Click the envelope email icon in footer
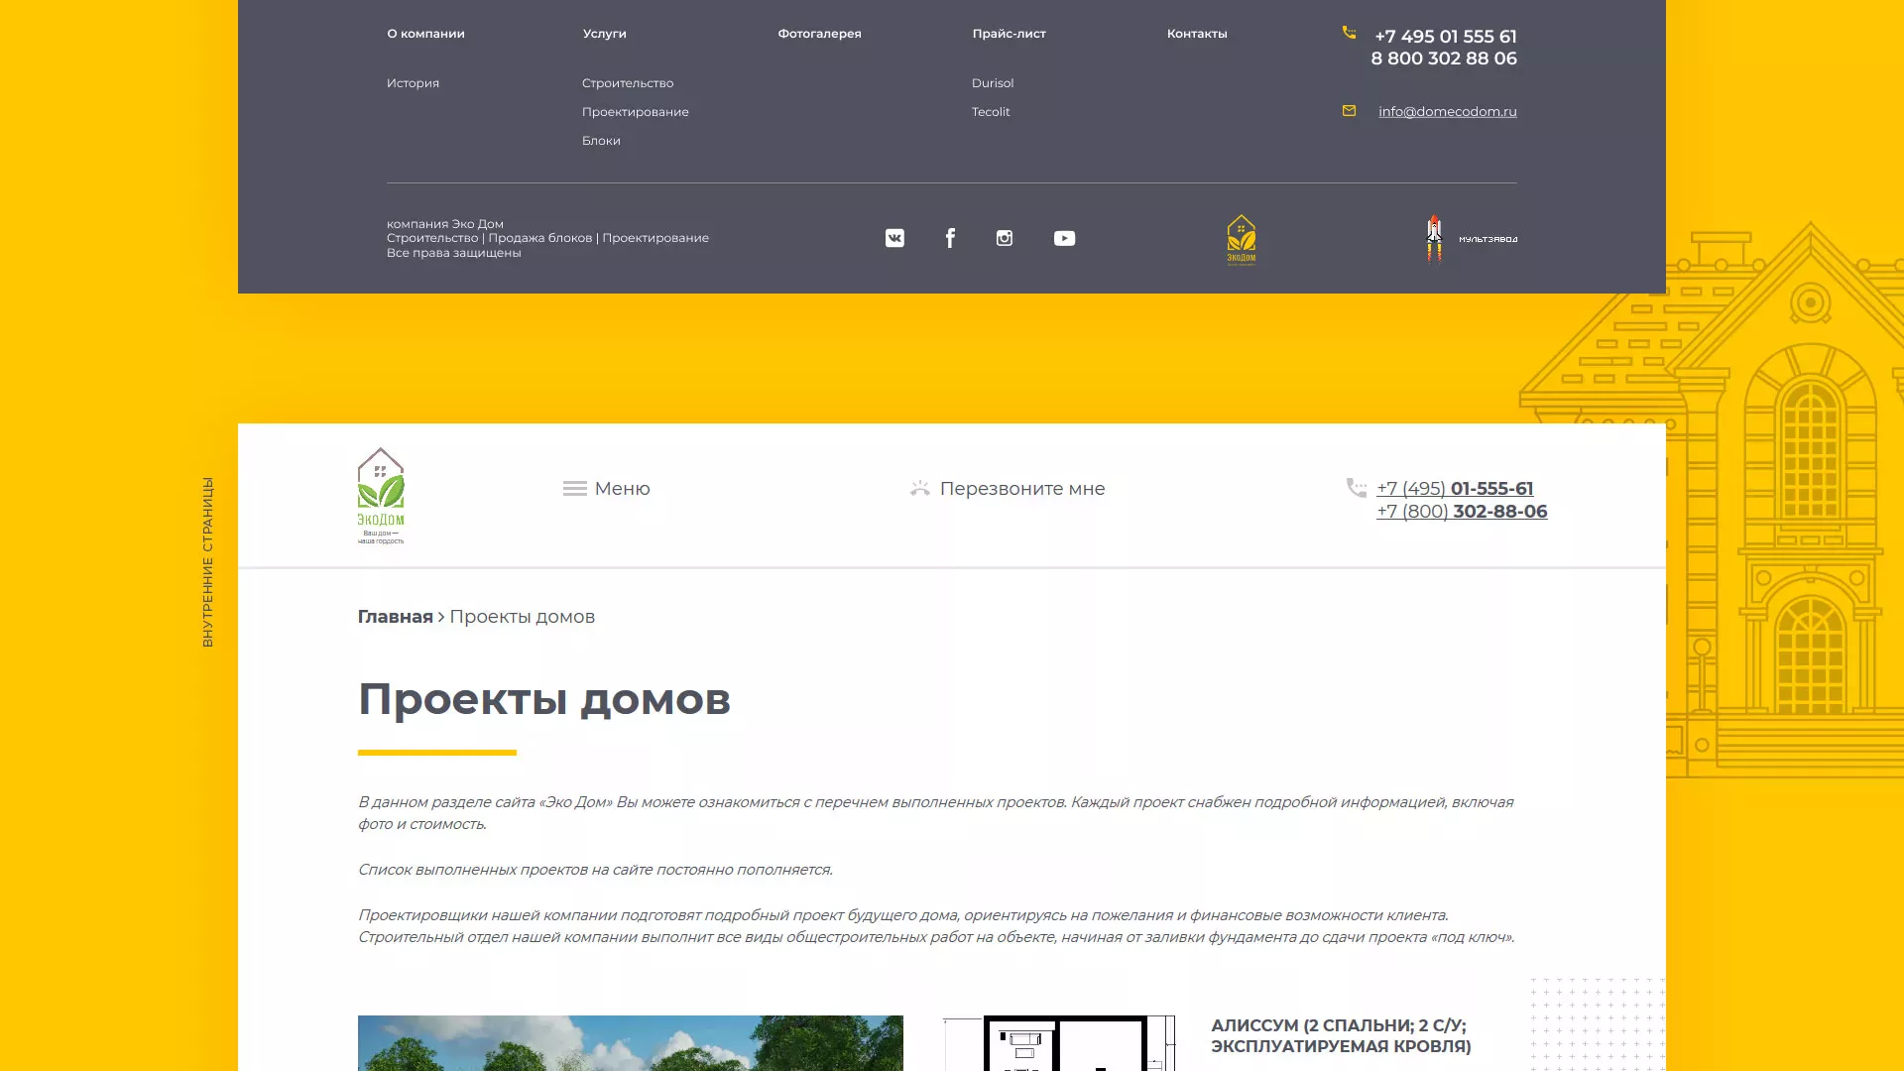This screenshot has width=1904, height=1071. pos(1349,111)
